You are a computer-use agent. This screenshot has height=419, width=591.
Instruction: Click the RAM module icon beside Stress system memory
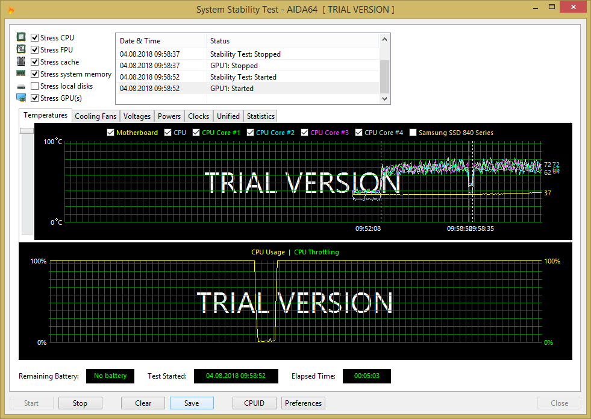click(x=21, y=74)
